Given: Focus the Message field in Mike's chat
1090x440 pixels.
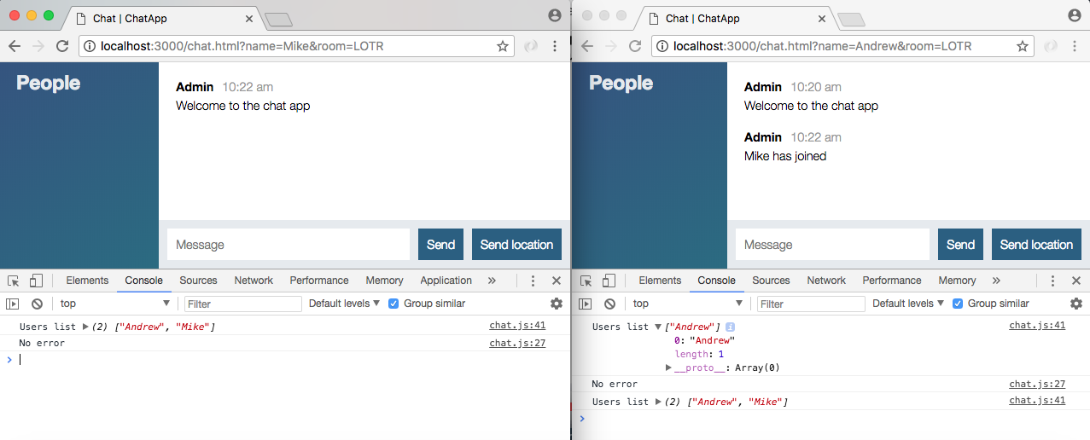Looking at the screenshot, I should 289,245.
